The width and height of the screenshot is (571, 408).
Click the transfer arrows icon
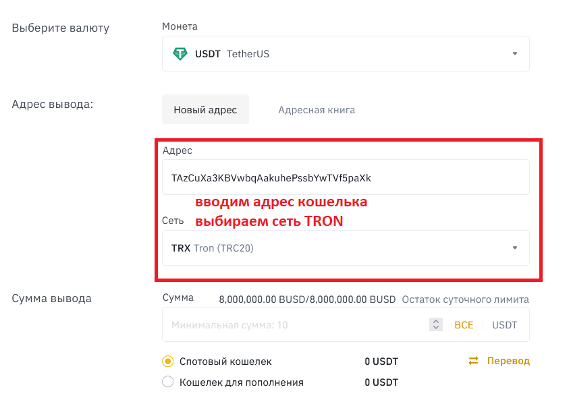click(474, 361)
